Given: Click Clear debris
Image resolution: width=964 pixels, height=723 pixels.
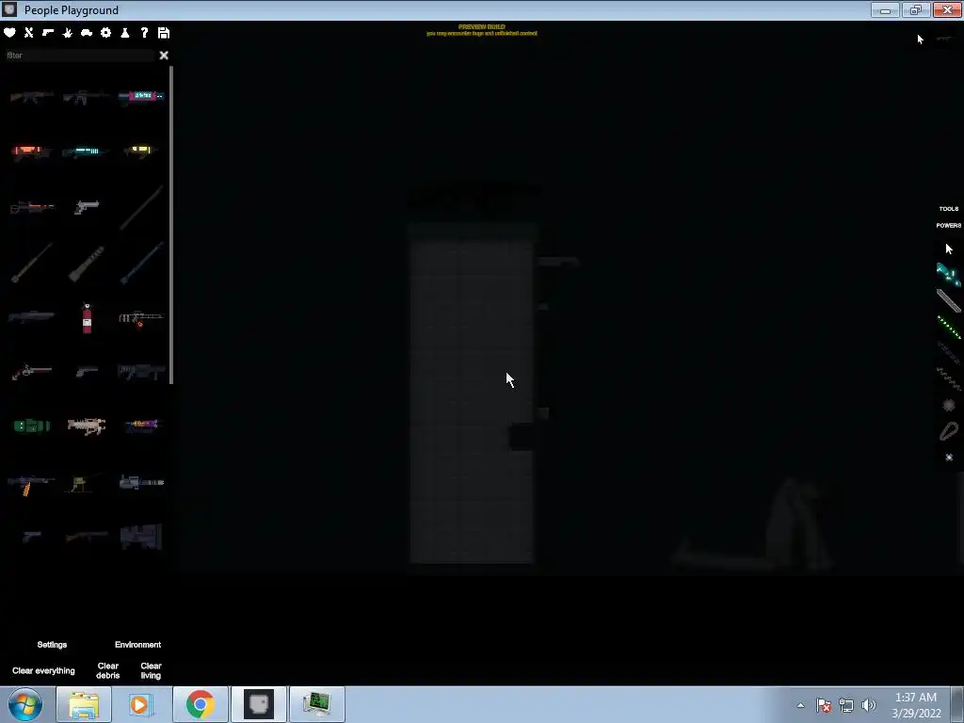Looking at the screenshot, I should [x=107, y=670].
